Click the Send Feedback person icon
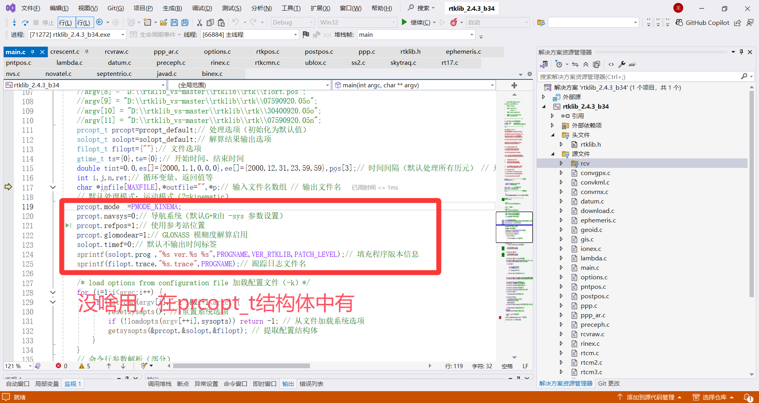Viewport: 759px width, 403px height. 750,23
